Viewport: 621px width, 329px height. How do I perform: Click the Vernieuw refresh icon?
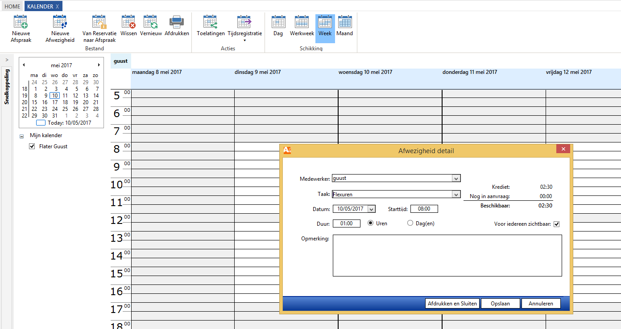(151, 22)
